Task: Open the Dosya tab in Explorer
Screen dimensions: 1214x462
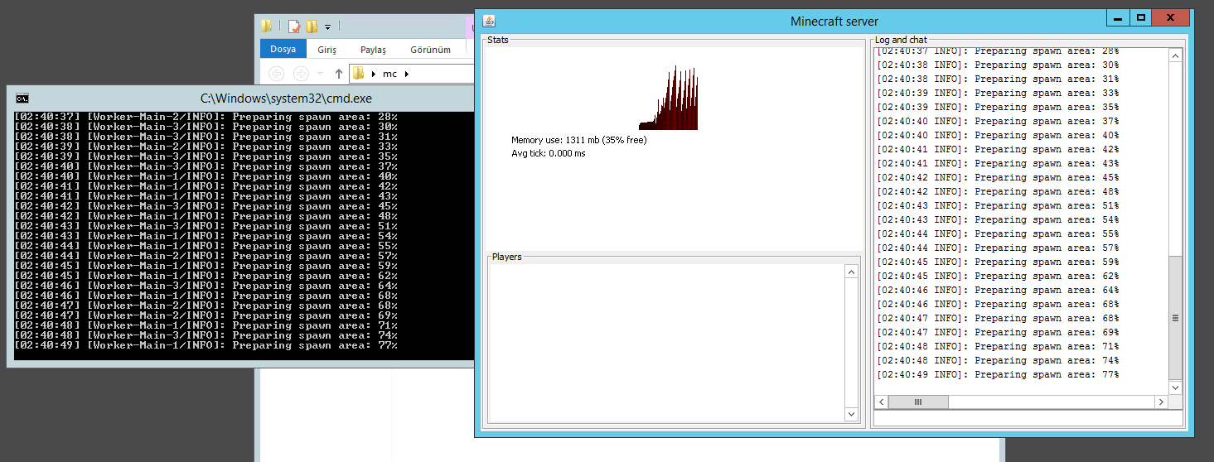Action: coord(283,49)
